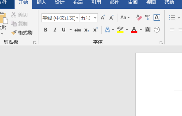
Task: Click the Character Border icon
Action: (x=157, y=17)
